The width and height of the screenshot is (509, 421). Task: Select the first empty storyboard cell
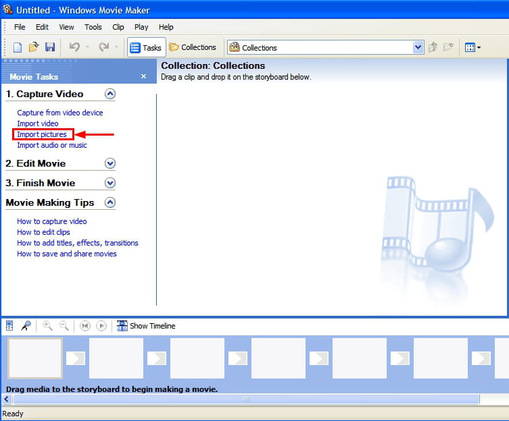(x=35, y=358)
